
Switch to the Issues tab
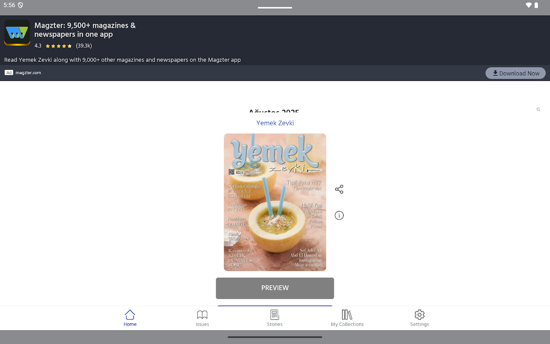pyautogui.click(x=202, y=318)
